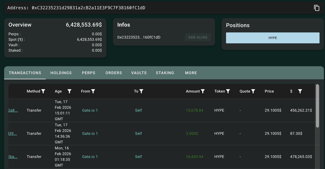Filter the Amount column via funnel icon
The height and width of the screenshot is (169, 325).
click(x=203, y=91)
